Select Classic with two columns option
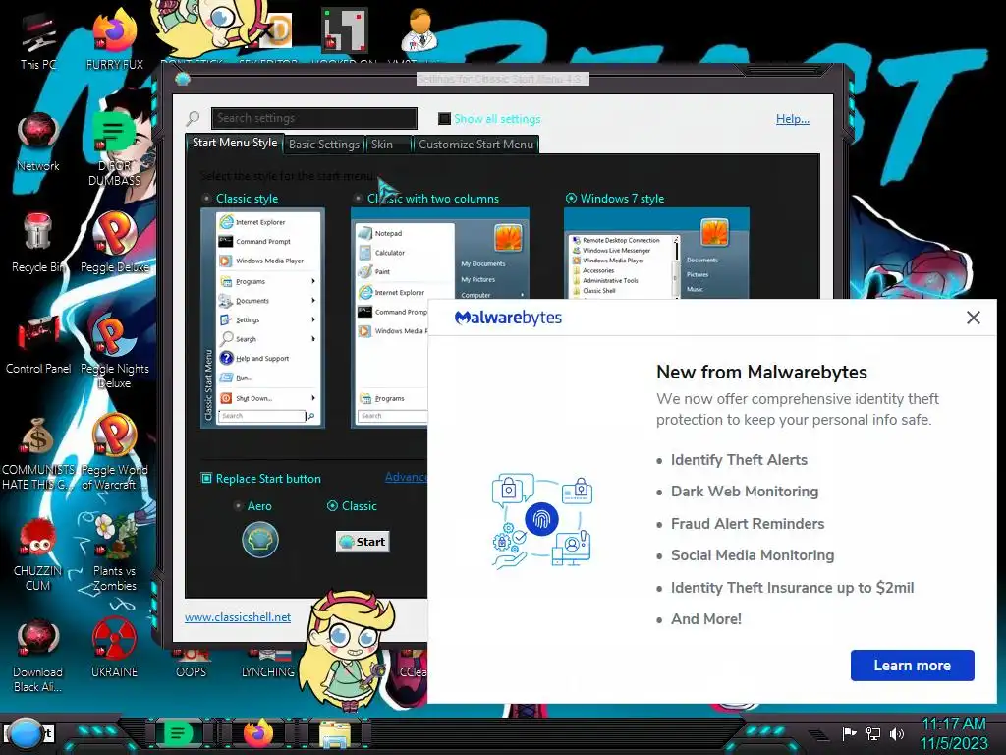The height and width of the screenshot is (755, 1006). [x=358, y=199]
